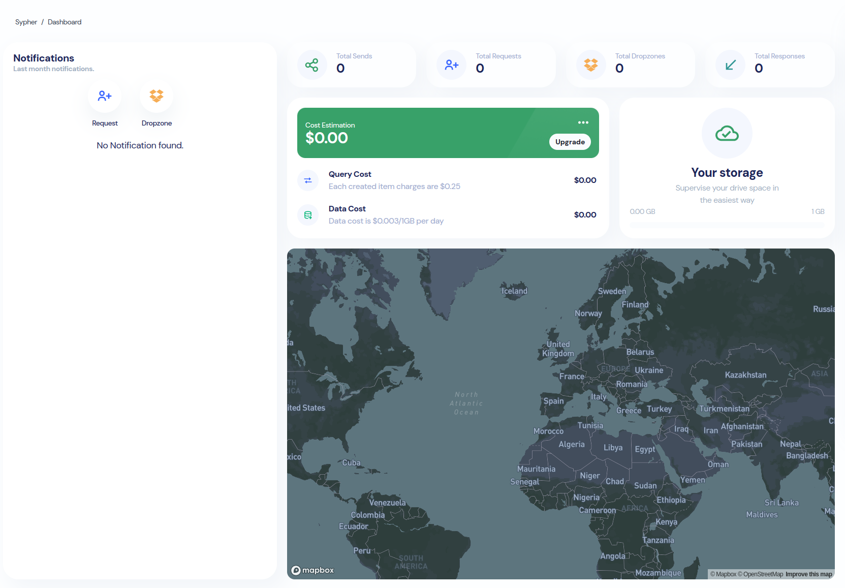Click the Query Cost transfer icon
Viewport: 845px width, 588px height.
point(308,180)
